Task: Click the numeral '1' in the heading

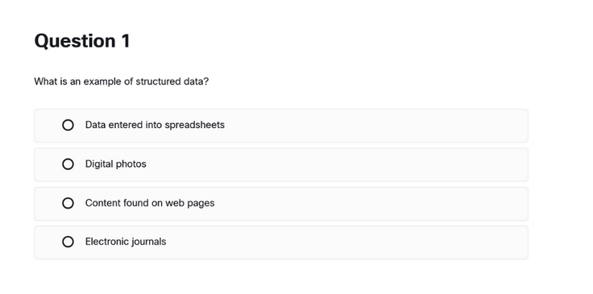Action: point(126,41)
